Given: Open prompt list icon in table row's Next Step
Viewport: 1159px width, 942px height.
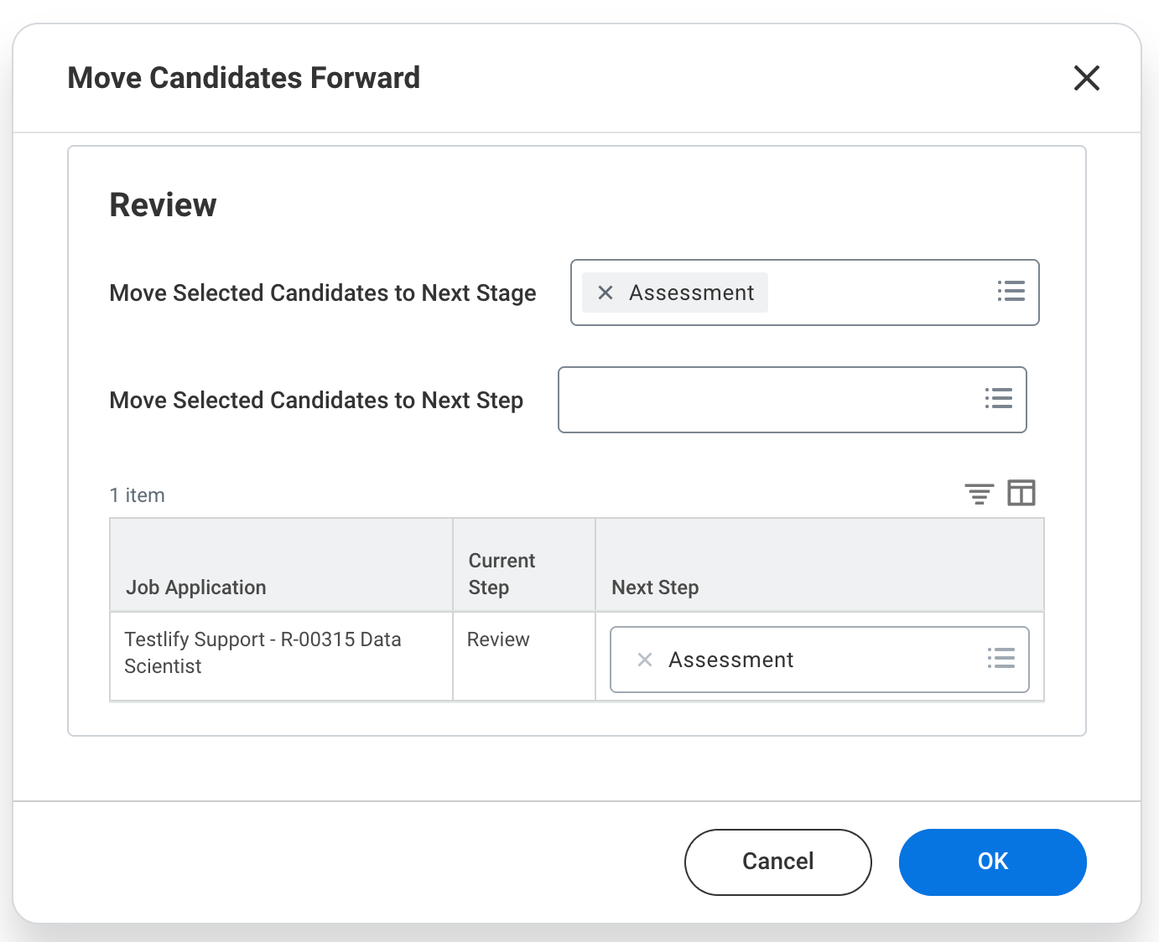Looking at the screenshot, I should click(x=1000, y=658).
